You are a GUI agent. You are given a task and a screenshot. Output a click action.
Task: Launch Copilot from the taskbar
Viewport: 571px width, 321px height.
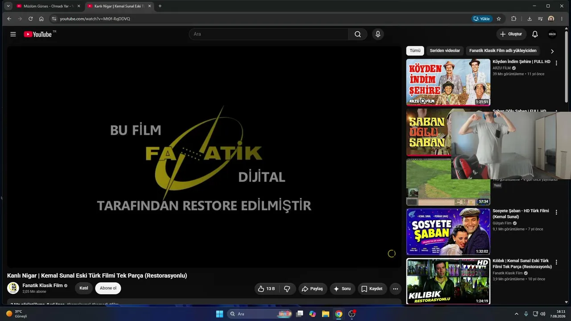pyautogui.click(x=312, y=314)
